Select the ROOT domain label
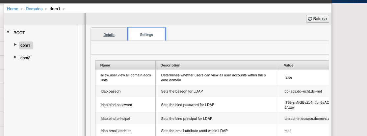The width and height of the screenshot is (367, 136). pos(19,33)
